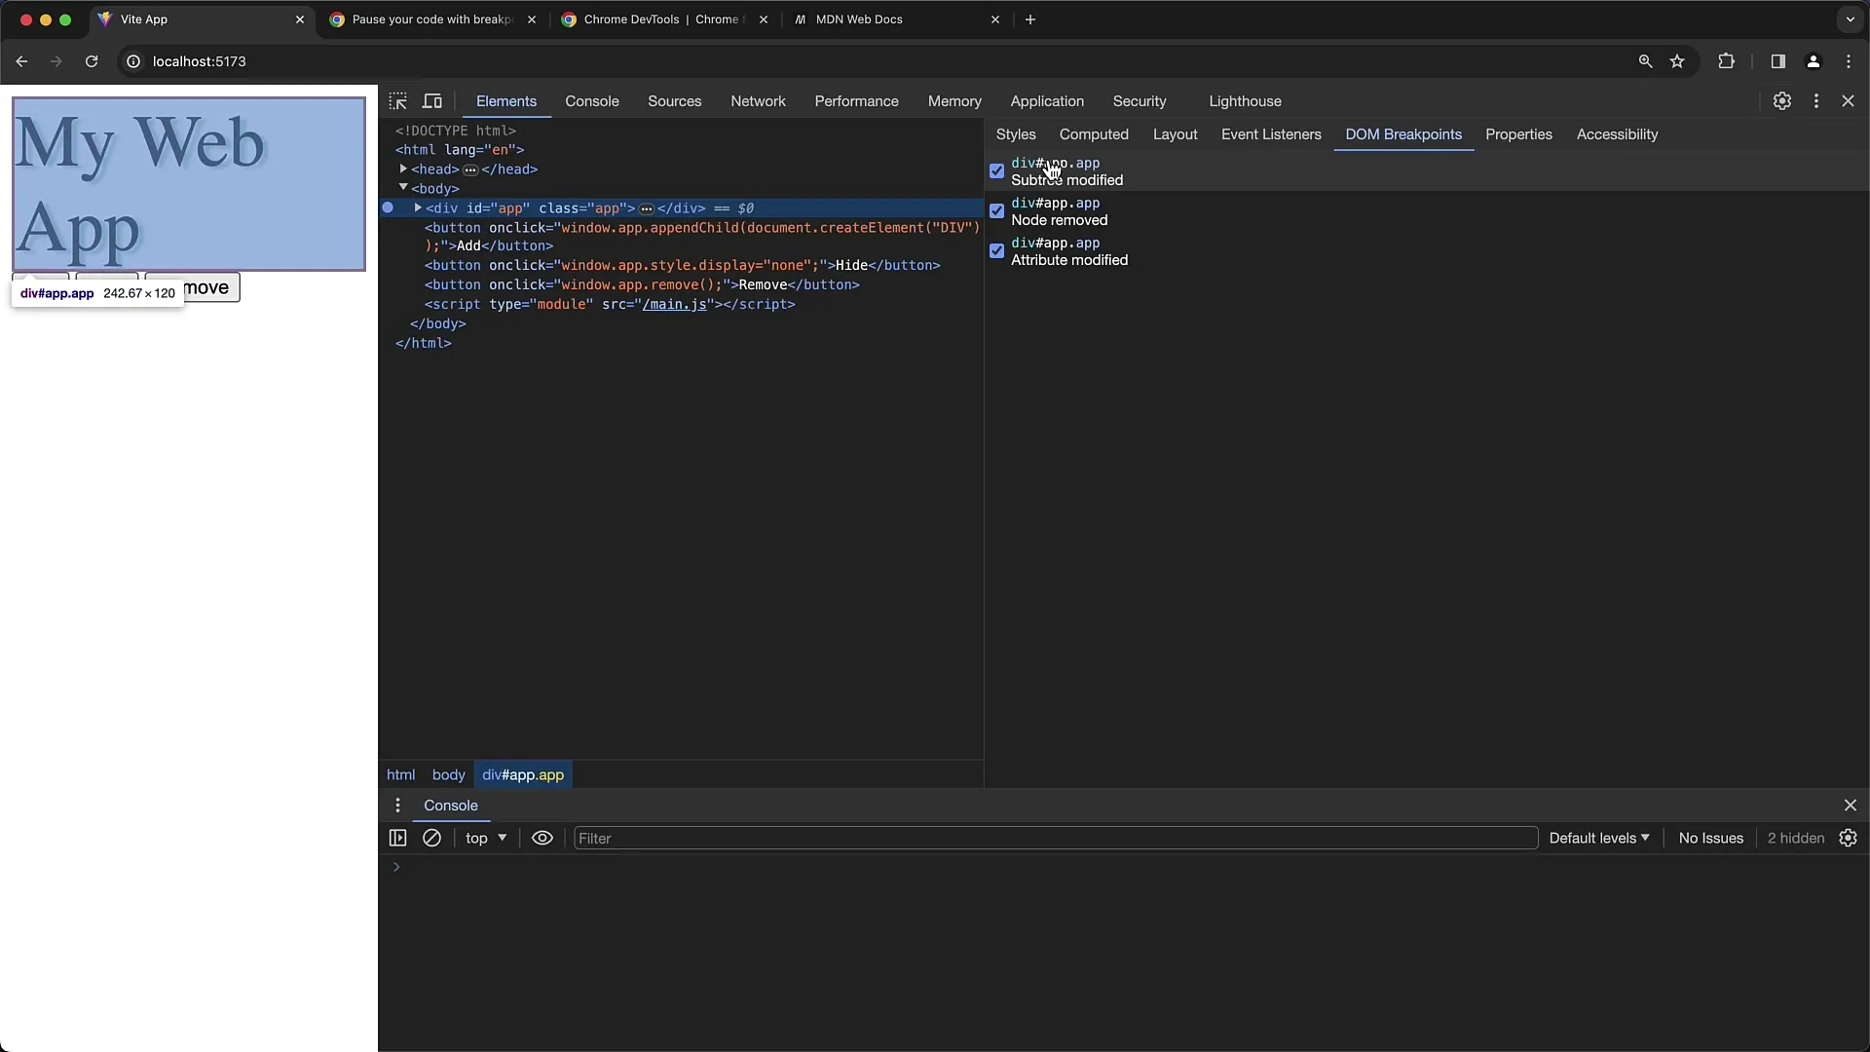
Task: Switch to the Sources panel tab
Action: pos(673,100)
